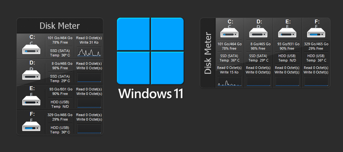Viewport: 343px width, 152px height.
Task: Click "329 Go/465 Go" in the horizontal widget
Action: pos(316,44)
